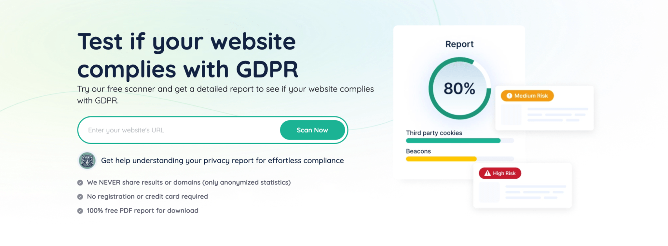Focus the website URL input field
Screen dimensions: 668x246
pos(180,130)
